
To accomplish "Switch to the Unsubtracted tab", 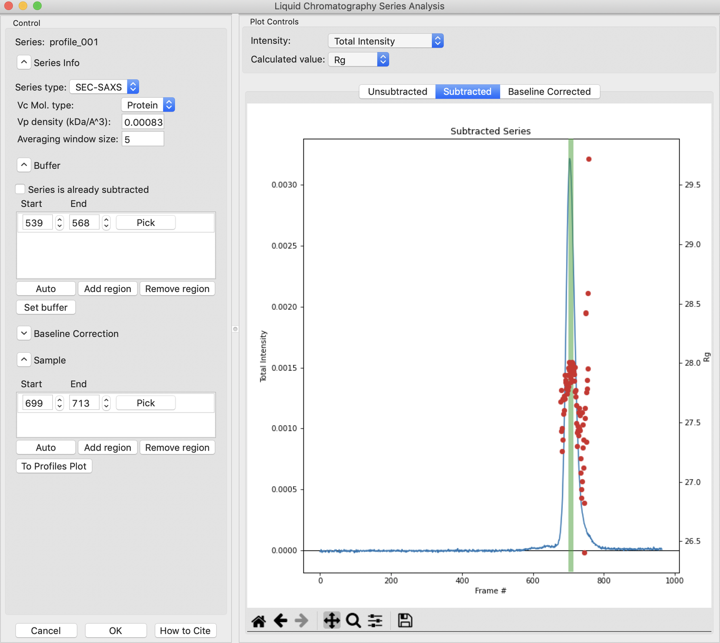I will [x=397, y=92].
